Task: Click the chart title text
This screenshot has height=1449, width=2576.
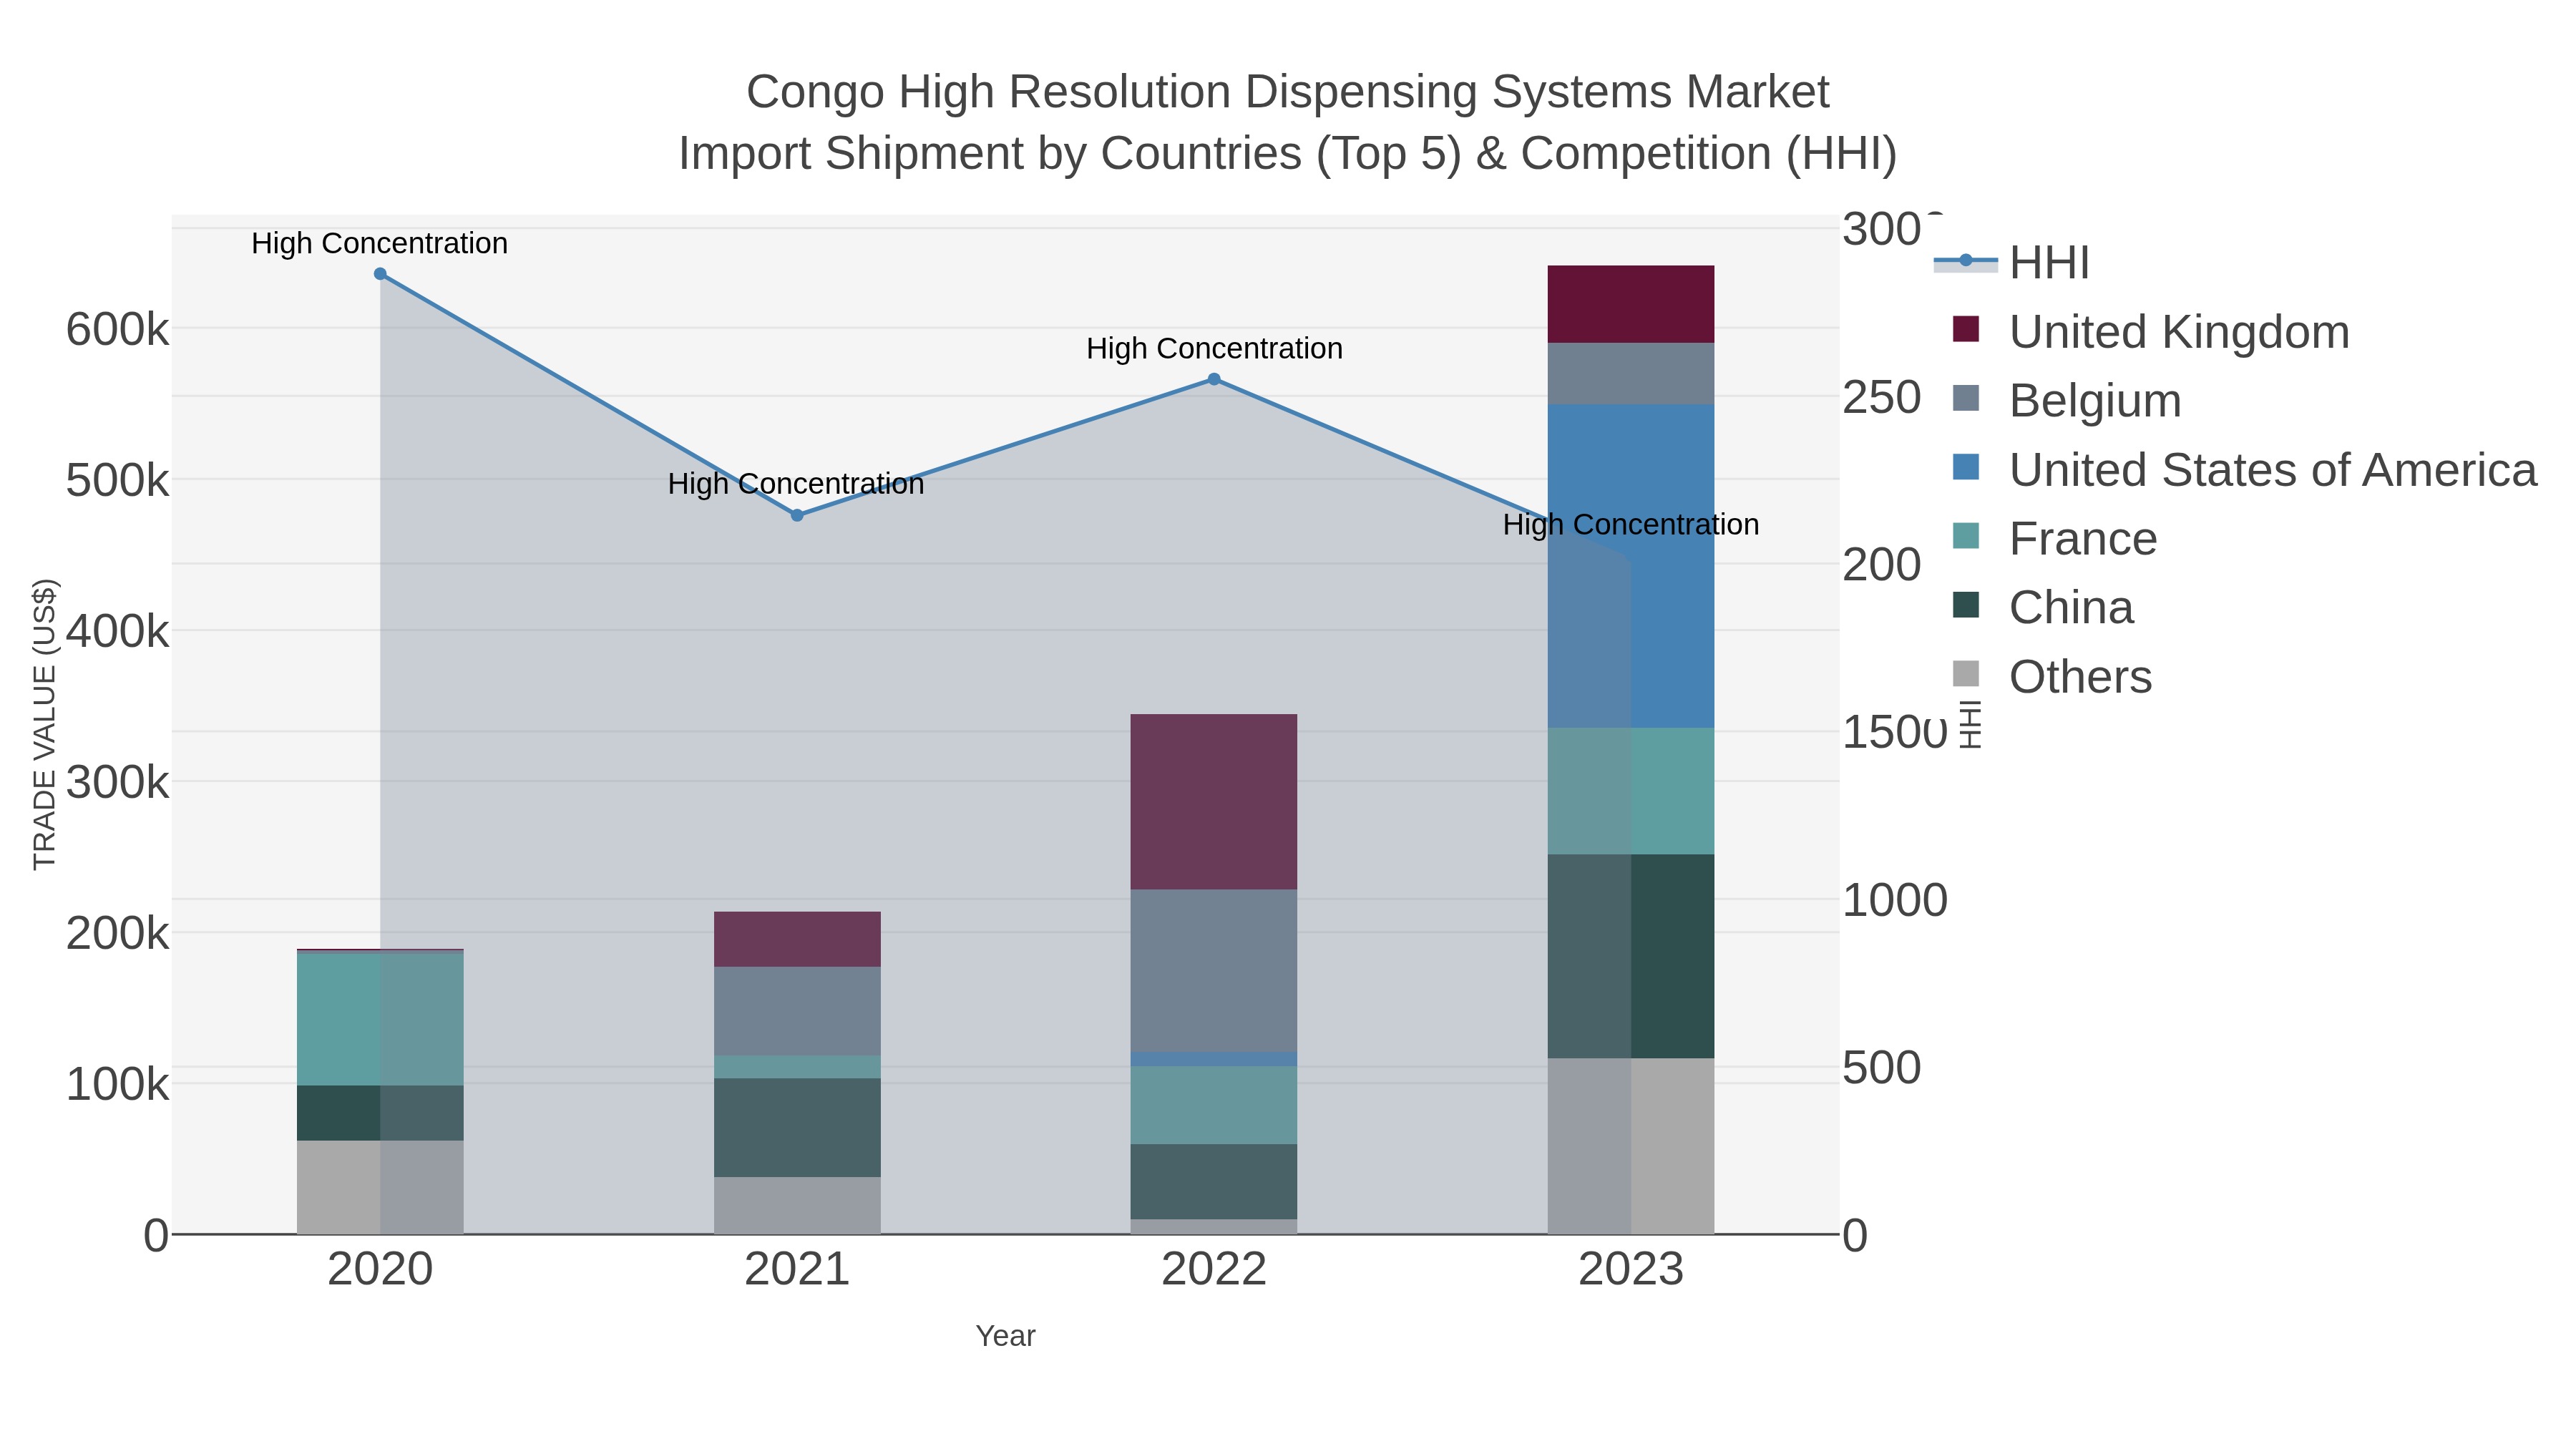Action: (1288, 122)
